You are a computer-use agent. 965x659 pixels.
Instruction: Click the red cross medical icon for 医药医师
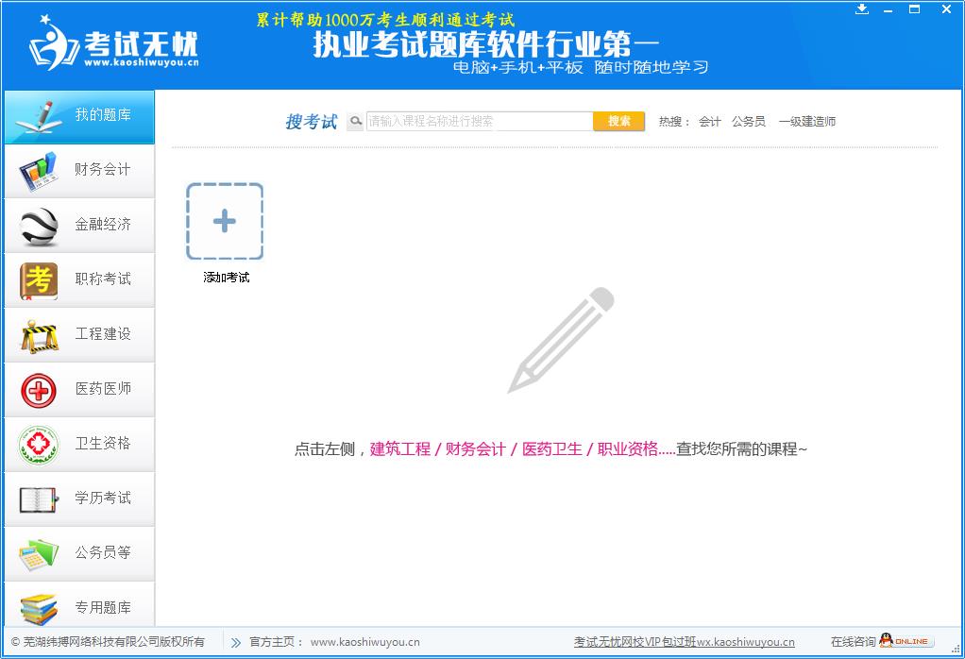click(x=38, y=391)
